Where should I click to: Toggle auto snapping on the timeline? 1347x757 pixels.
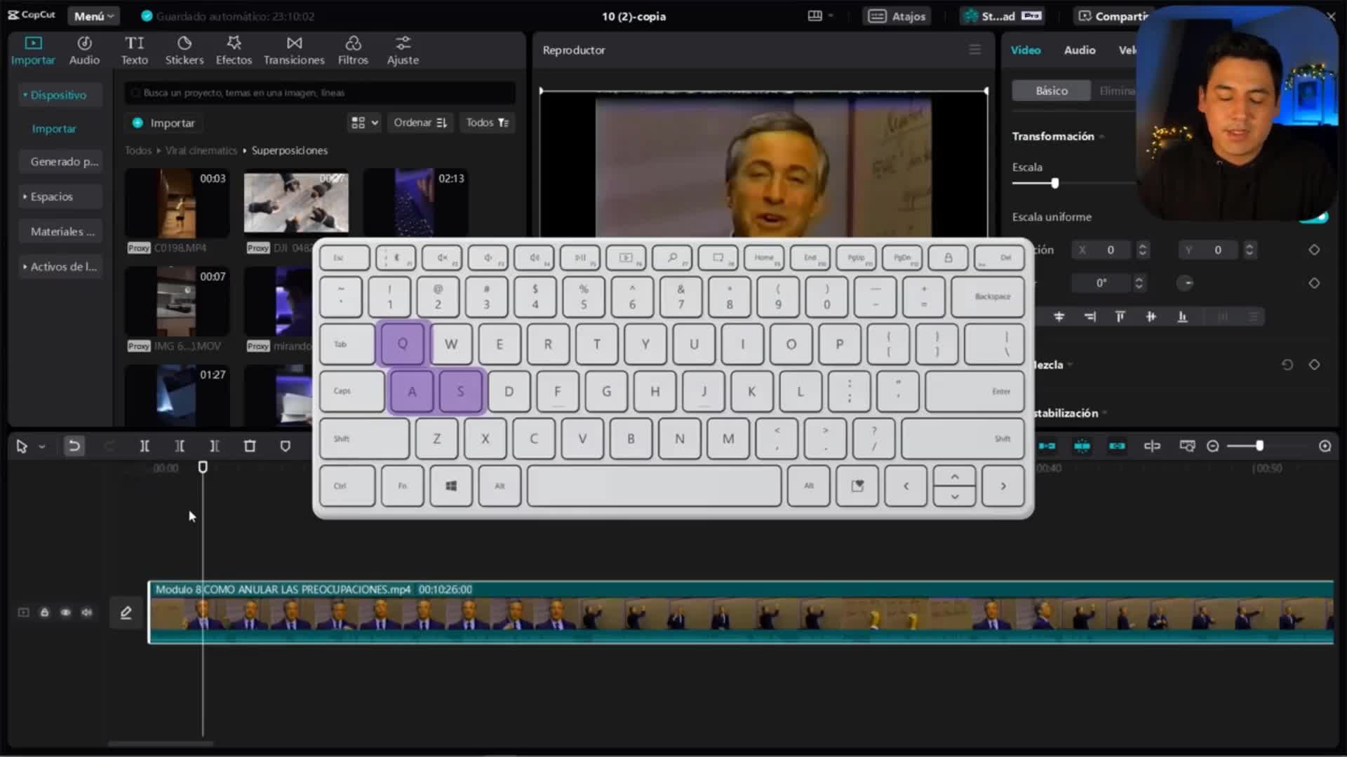(x=1083, y=446)
